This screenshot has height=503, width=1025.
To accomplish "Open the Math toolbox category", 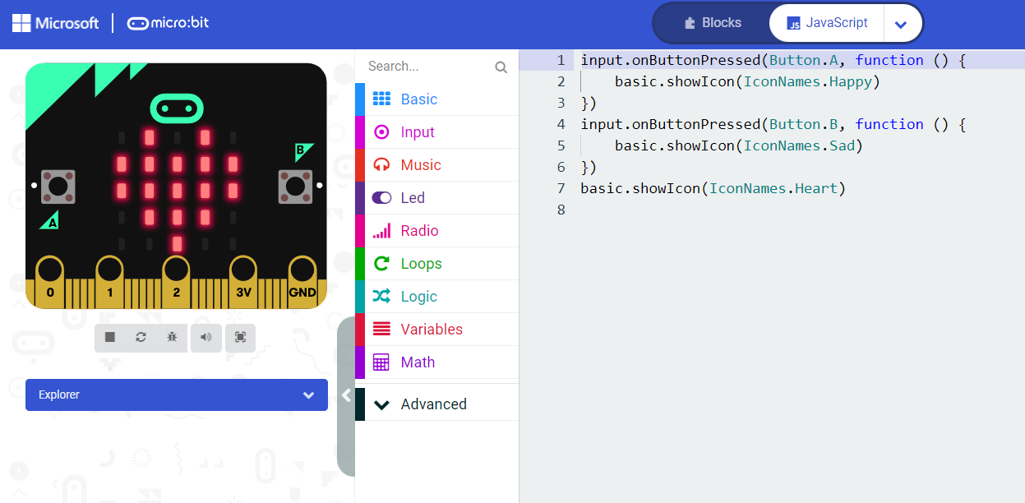I will [436, 362].
